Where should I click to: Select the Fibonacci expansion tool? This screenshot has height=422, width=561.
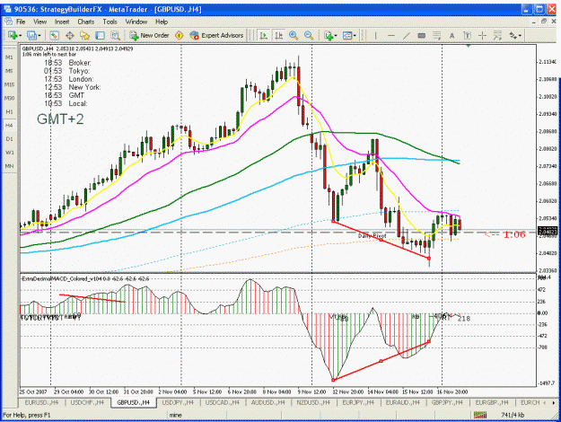tap(497, 35)
